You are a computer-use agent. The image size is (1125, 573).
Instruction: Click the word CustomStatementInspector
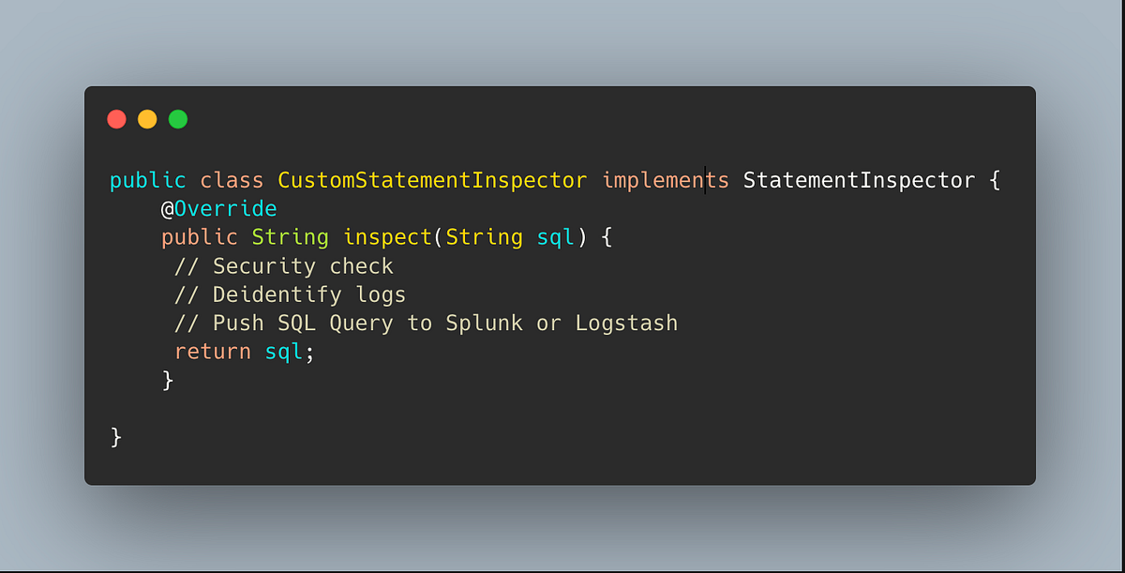(x=432, y=180)
